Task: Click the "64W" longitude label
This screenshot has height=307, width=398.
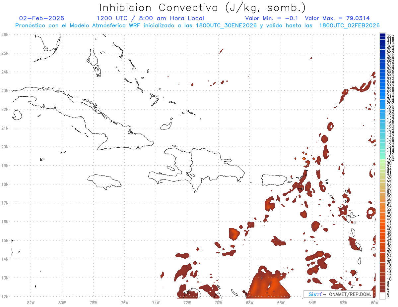Action: (312, 302)
